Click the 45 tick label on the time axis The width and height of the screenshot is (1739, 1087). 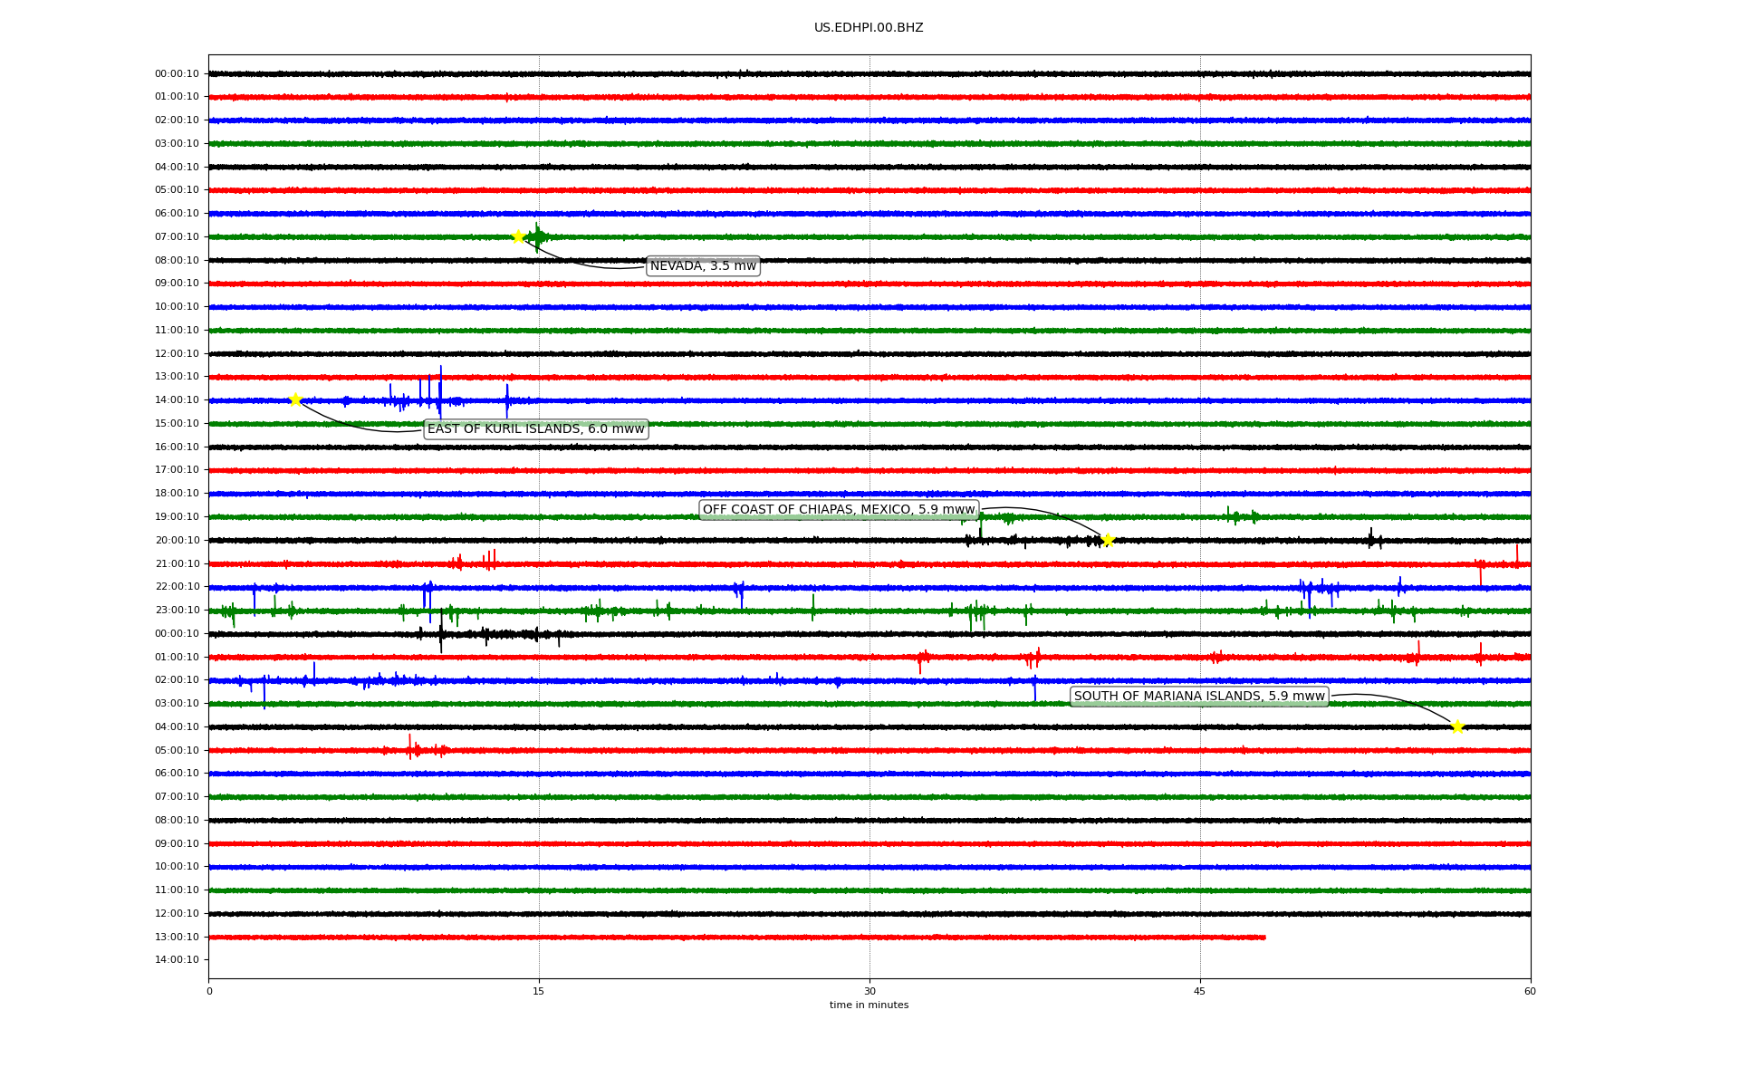1200,991
